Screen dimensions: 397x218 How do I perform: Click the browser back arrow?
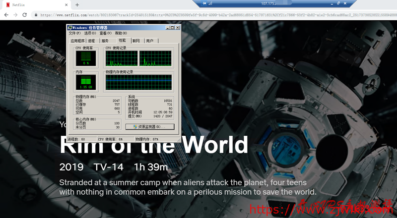pos(5,15)
